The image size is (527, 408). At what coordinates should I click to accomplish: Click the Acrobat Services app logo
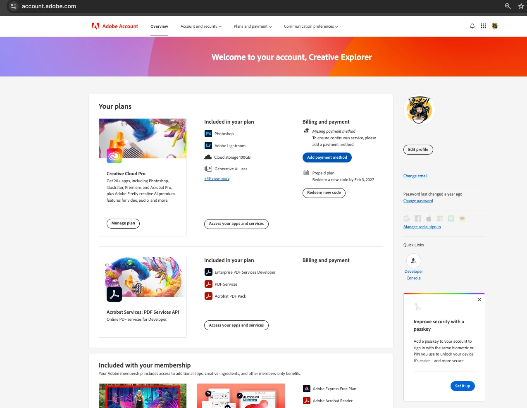[114, 294]
